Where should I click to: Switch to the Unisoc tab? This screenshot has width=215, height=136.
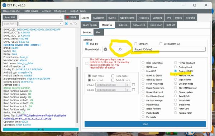coord(178,18)
